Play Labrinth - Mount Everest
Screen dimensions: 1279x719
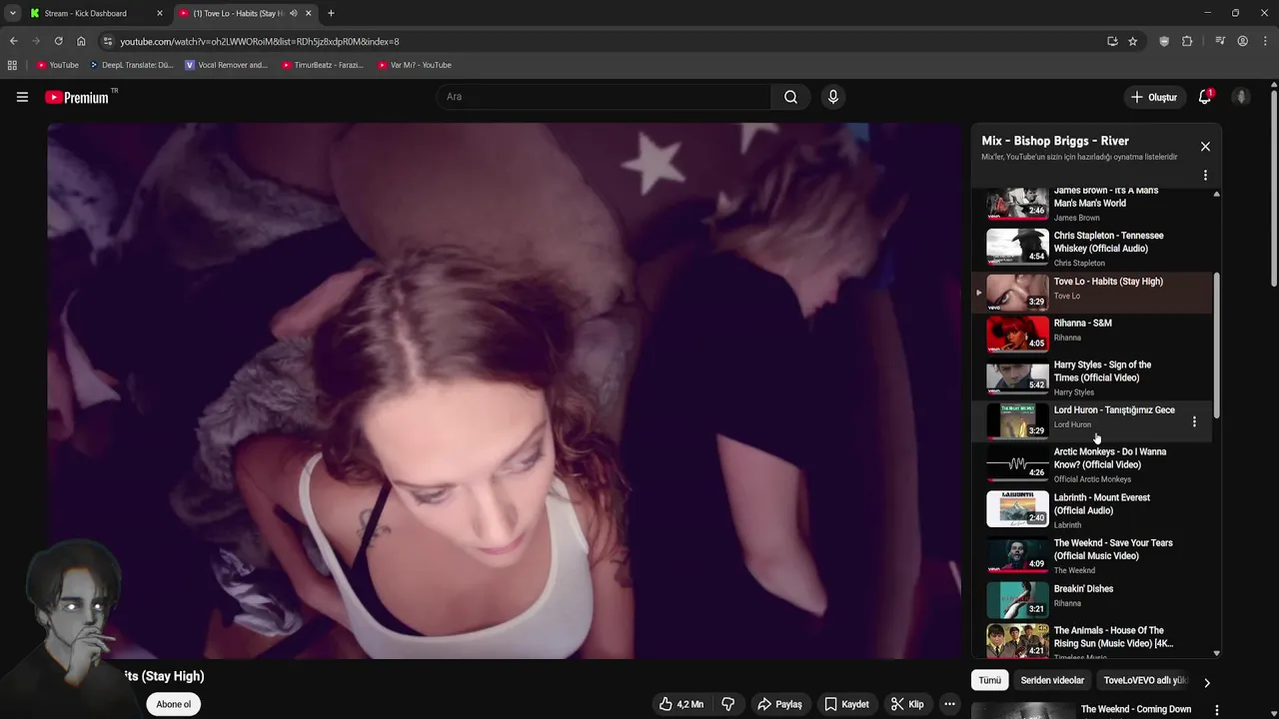click(x=1093, y=509)
